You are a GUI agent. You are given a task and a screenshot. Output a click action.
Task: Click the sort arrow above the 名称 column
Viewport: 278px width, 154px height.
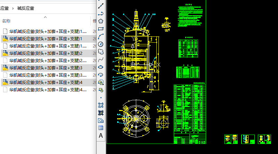coord(45,17)
